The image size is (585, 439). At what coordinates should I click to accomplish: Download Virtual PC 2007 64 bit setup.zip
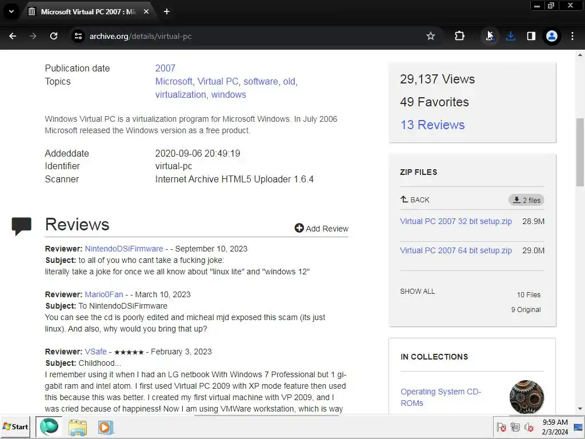tap(455, 250)
